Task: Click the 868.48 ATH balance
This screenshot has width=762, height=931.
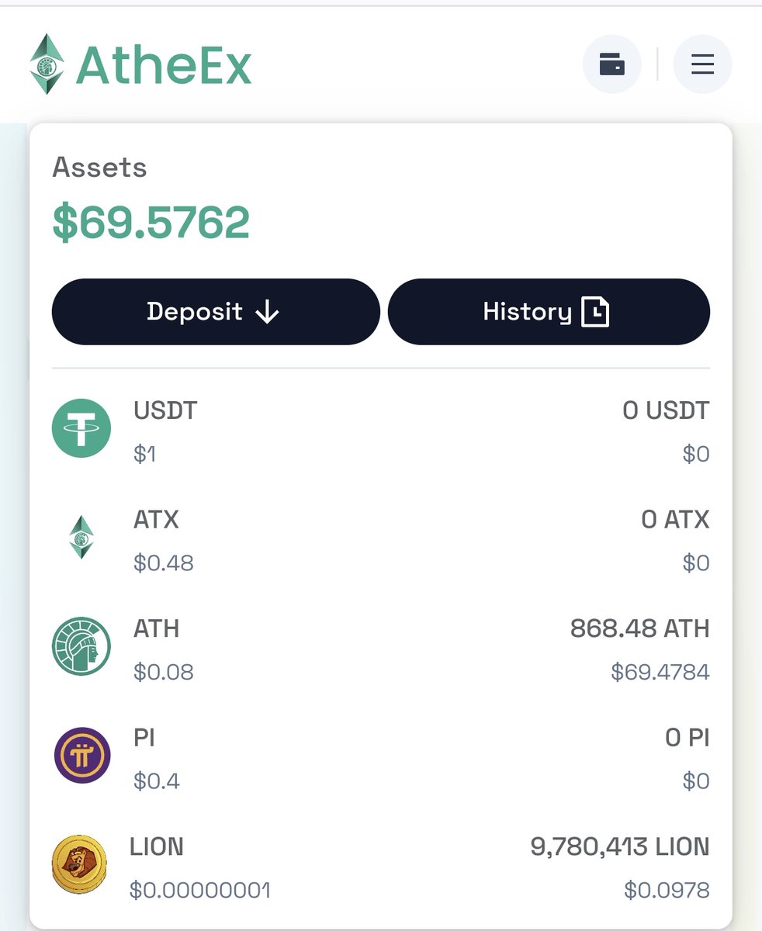Action: click(x=639, y=628)
